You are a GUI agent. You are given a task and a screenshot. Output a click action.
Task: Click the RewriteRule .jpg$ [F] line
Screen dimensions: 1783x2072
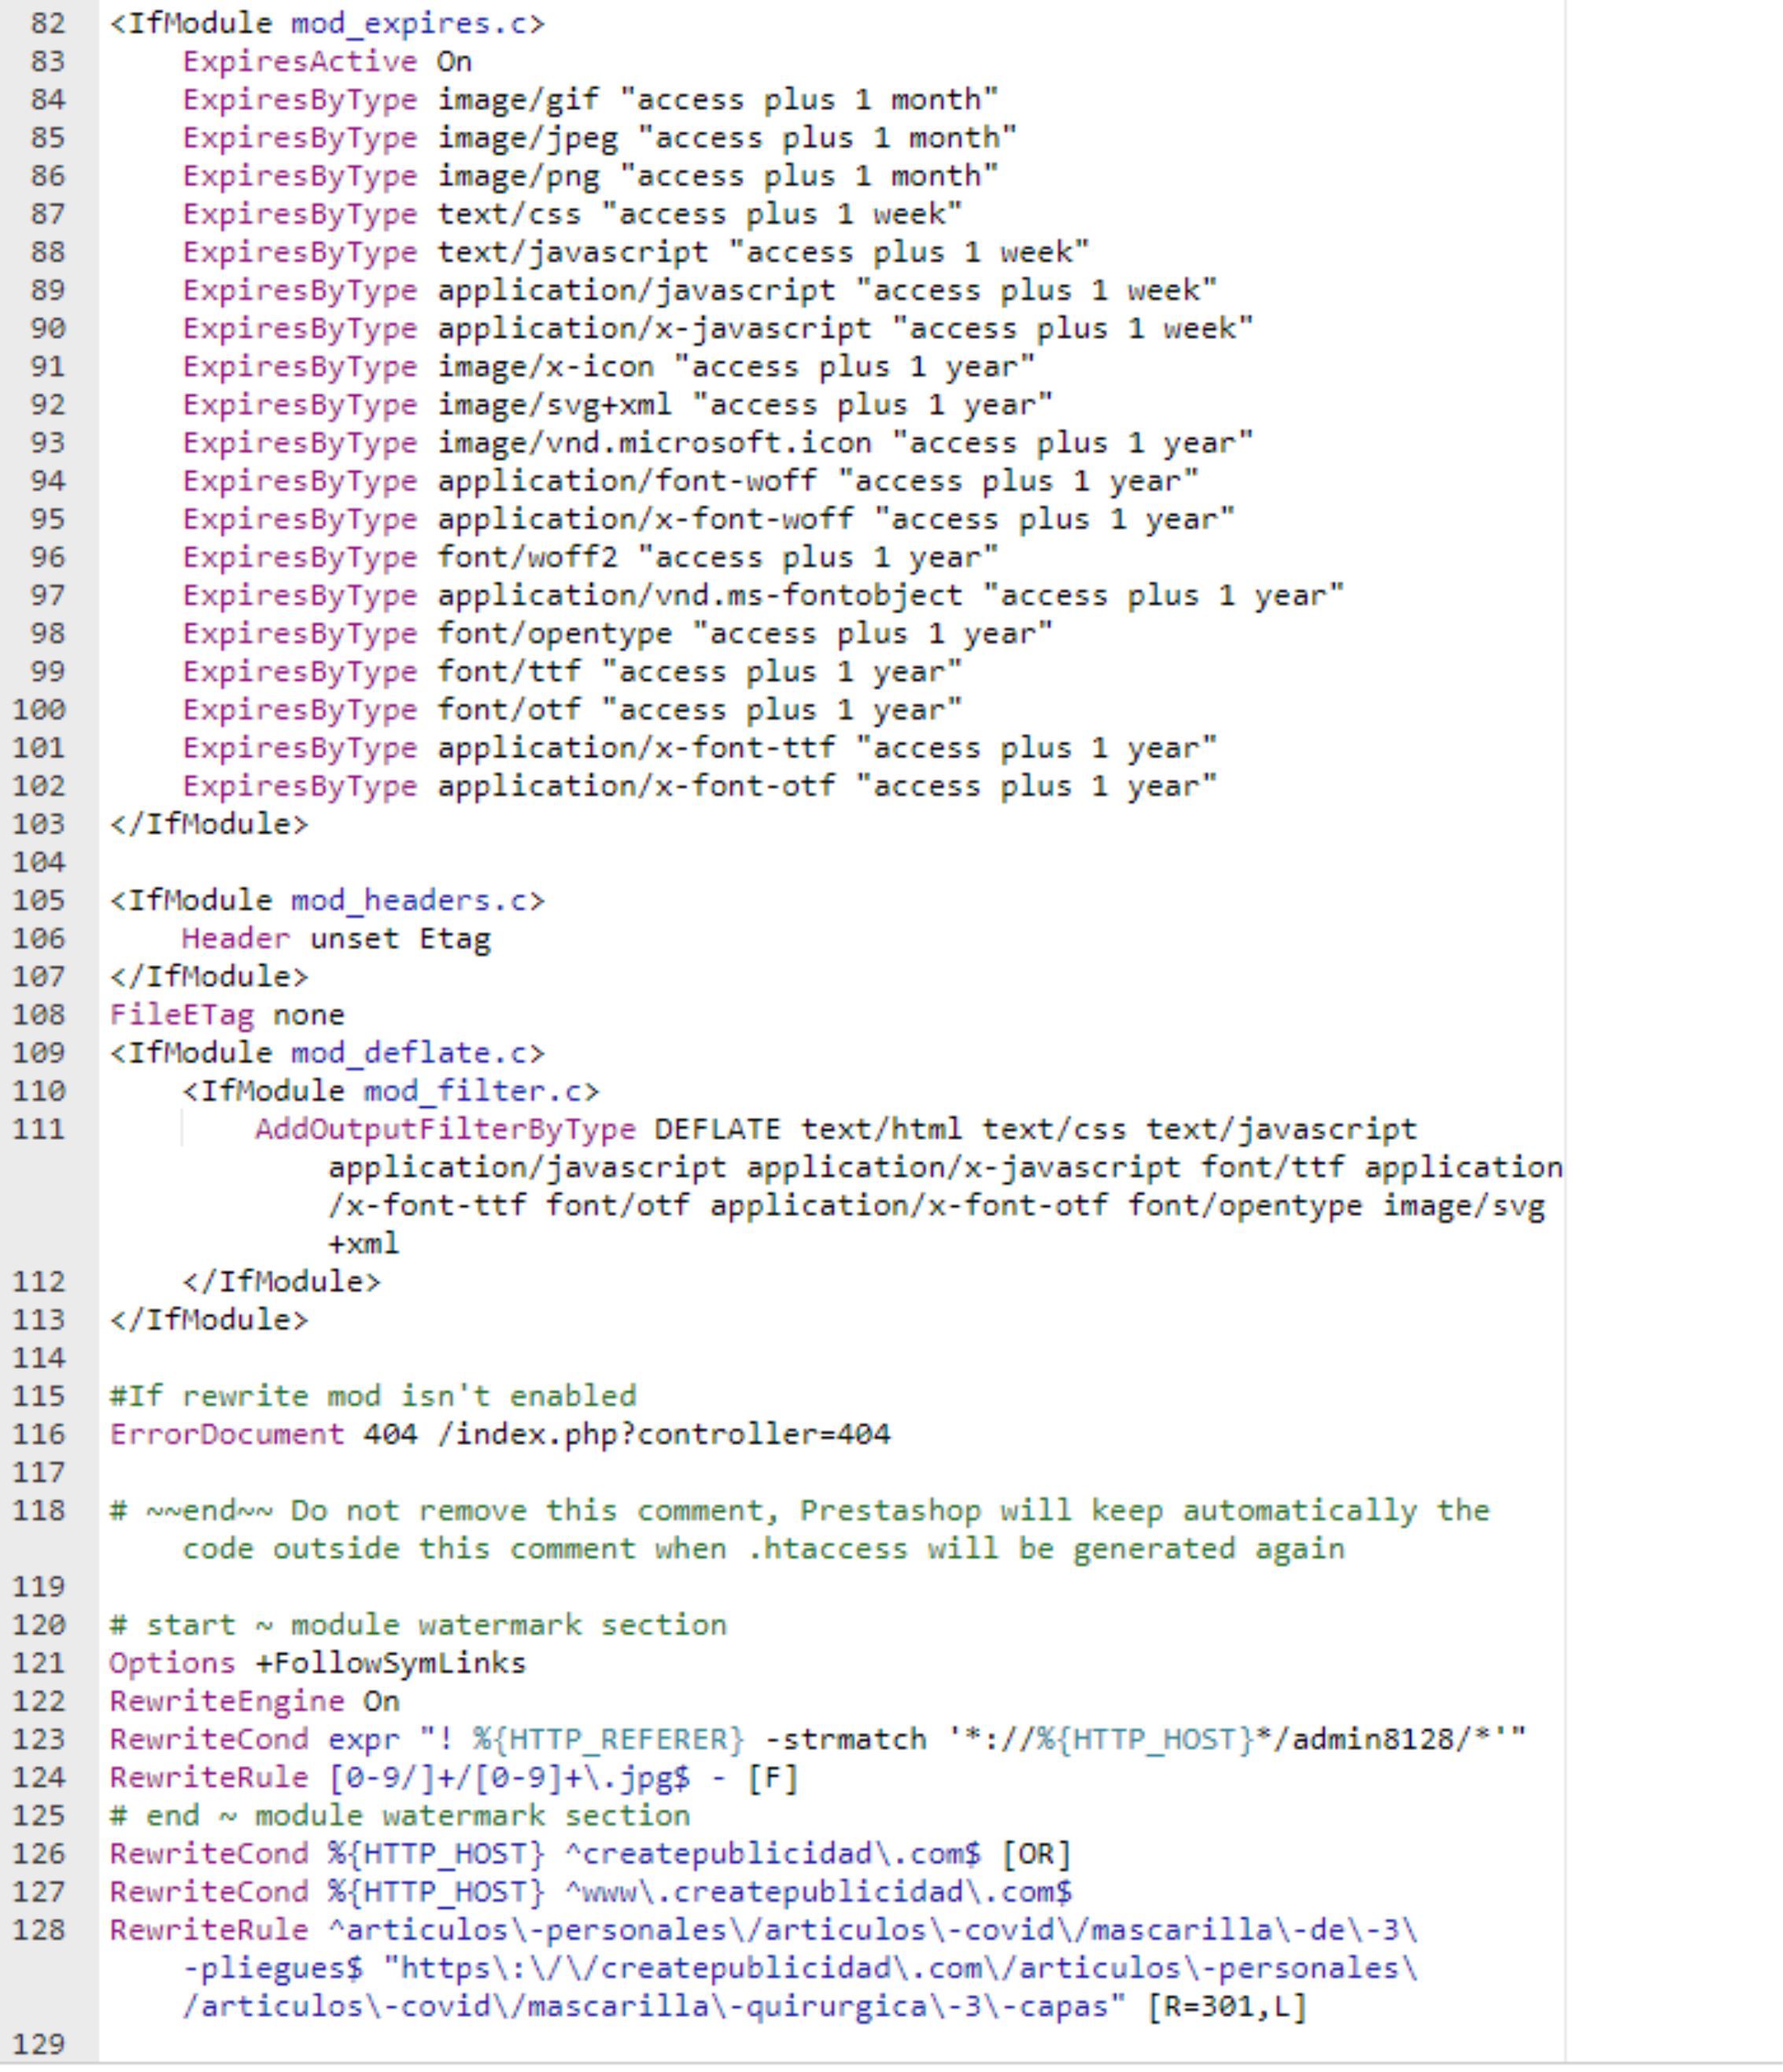454,1778
